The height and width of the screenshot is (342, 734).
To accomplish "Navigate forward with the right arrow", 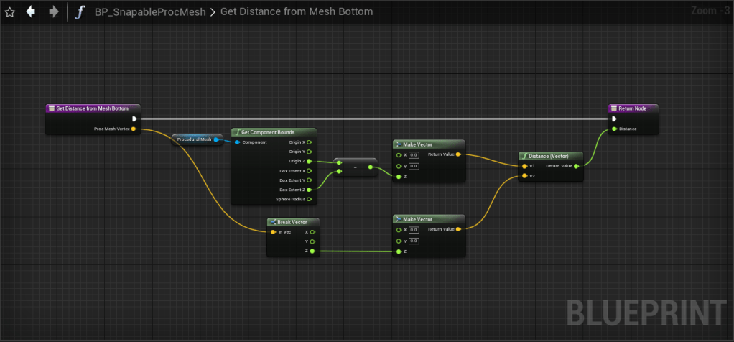I will [x=53, y=12].
